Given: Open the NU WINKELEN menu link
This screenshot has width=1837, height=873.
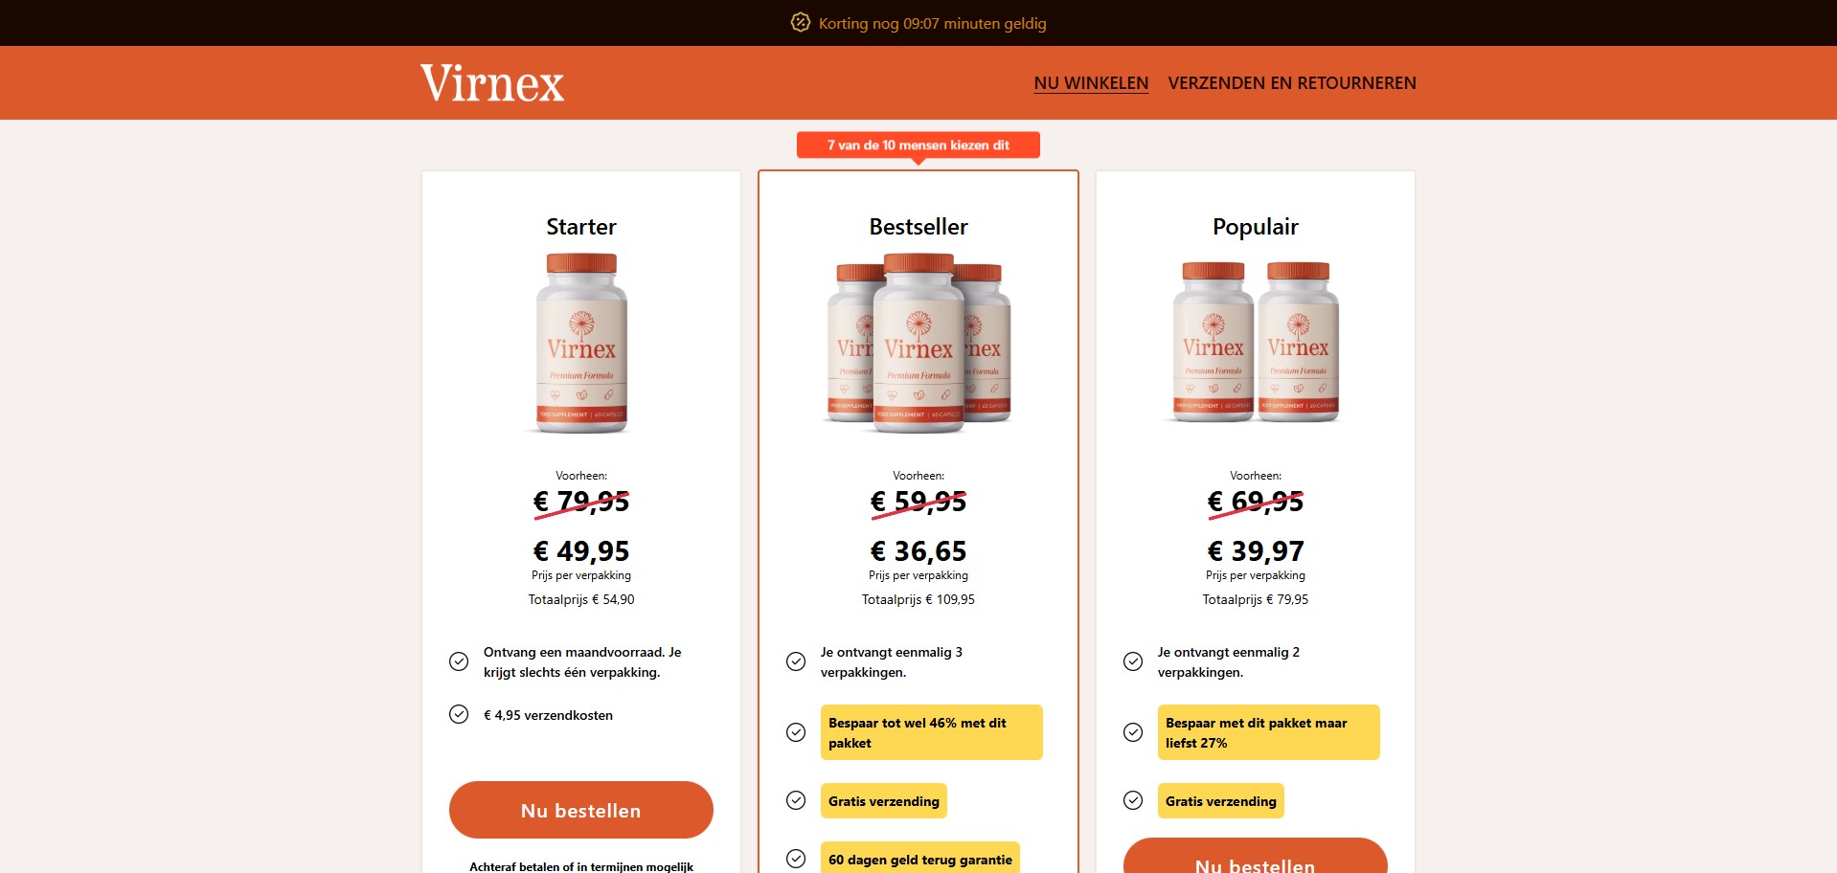Looking at the screenshot, I should (1091, 83).
